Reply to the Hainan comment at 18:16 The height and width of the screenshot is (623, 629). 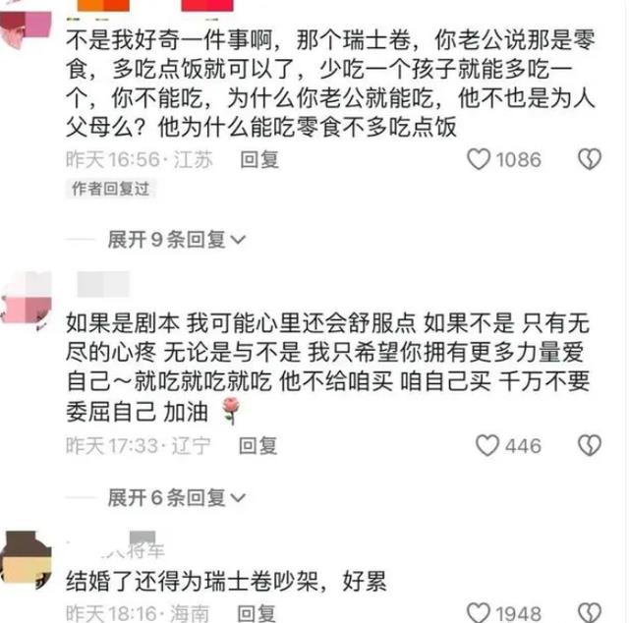[x=257, y=614]
